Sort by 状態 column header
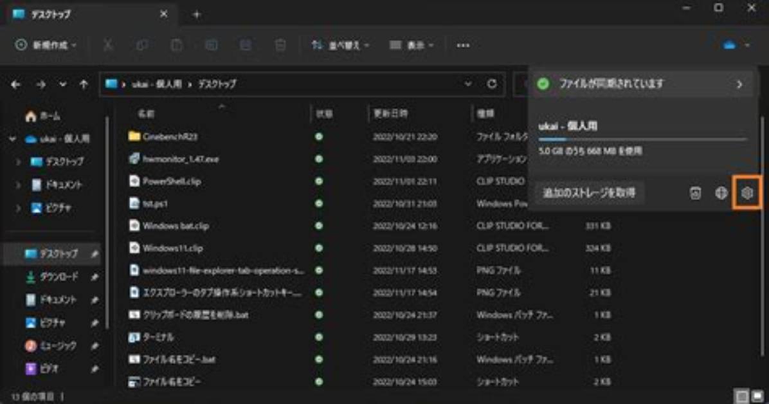This screenshot has width=769, height=404. 324,114
